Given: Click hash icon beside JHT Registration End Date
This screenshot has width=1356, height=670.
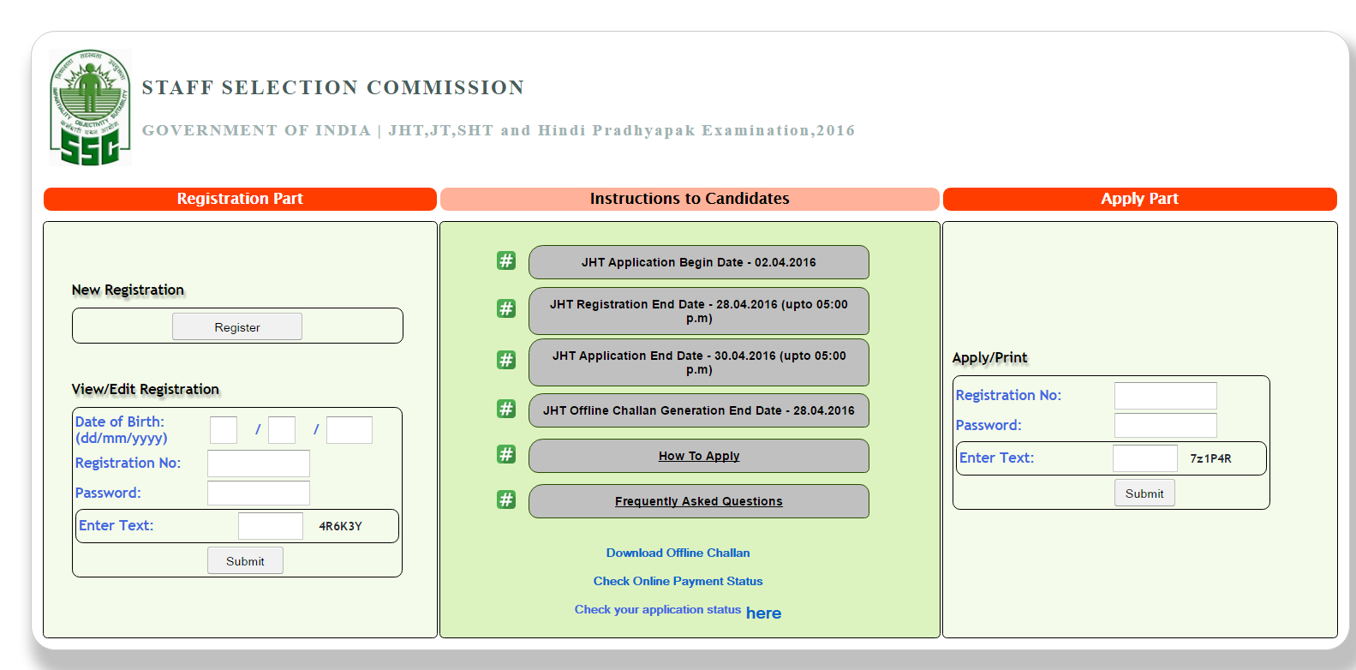Looking at the screenshot, I should 506,308.
